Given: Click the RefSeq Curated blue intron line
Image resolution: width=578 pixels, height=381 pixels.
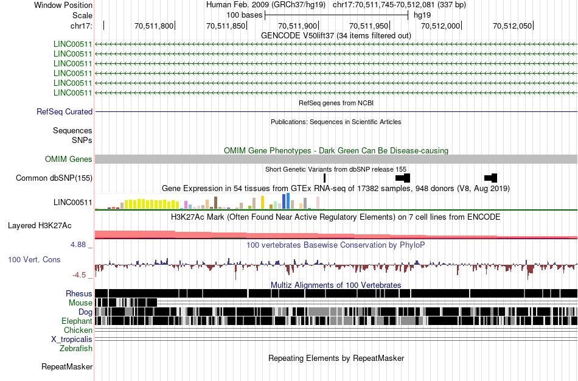Looking at the screenshot, I should point(336,111).
